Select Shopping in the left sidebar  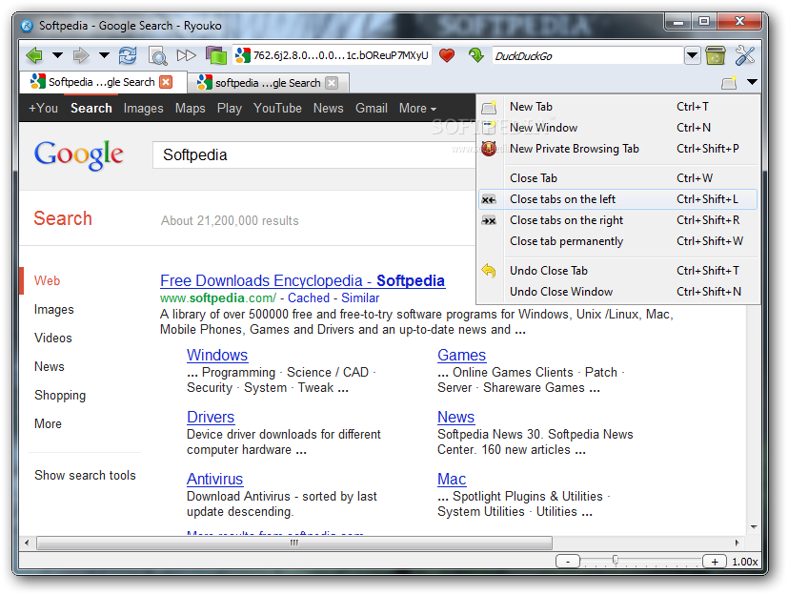coord(60,396)
